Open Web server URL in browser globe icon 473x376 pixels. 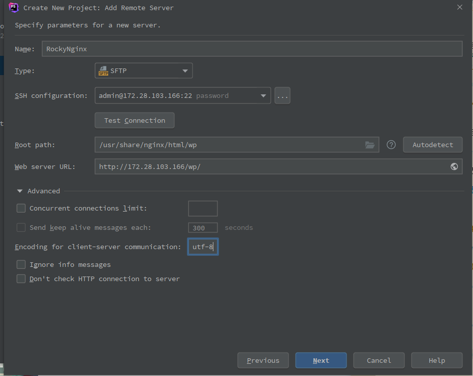[x=454, y=166]
